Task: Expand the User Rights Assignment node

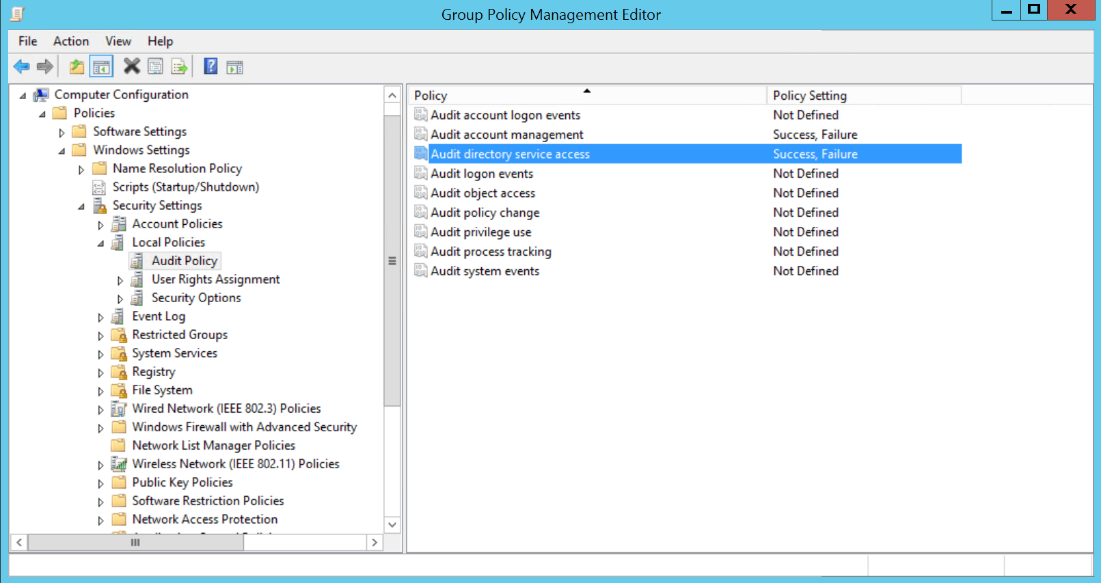Action: click(x=120, y=280)
